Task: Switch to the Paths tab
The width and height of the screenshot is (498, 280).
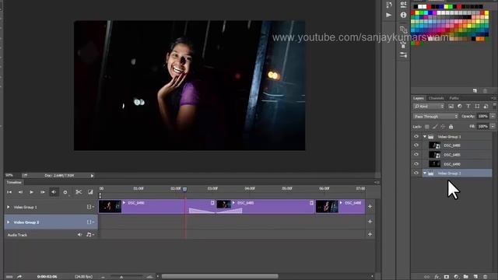Action: [454, 98]
